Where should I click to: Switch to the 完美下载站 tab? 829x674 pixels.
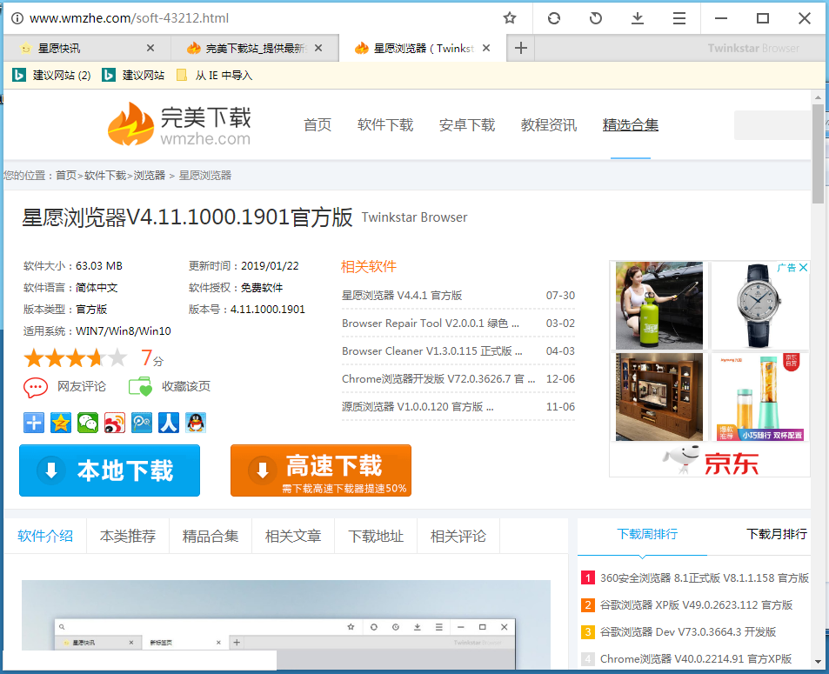click(255, 48)
